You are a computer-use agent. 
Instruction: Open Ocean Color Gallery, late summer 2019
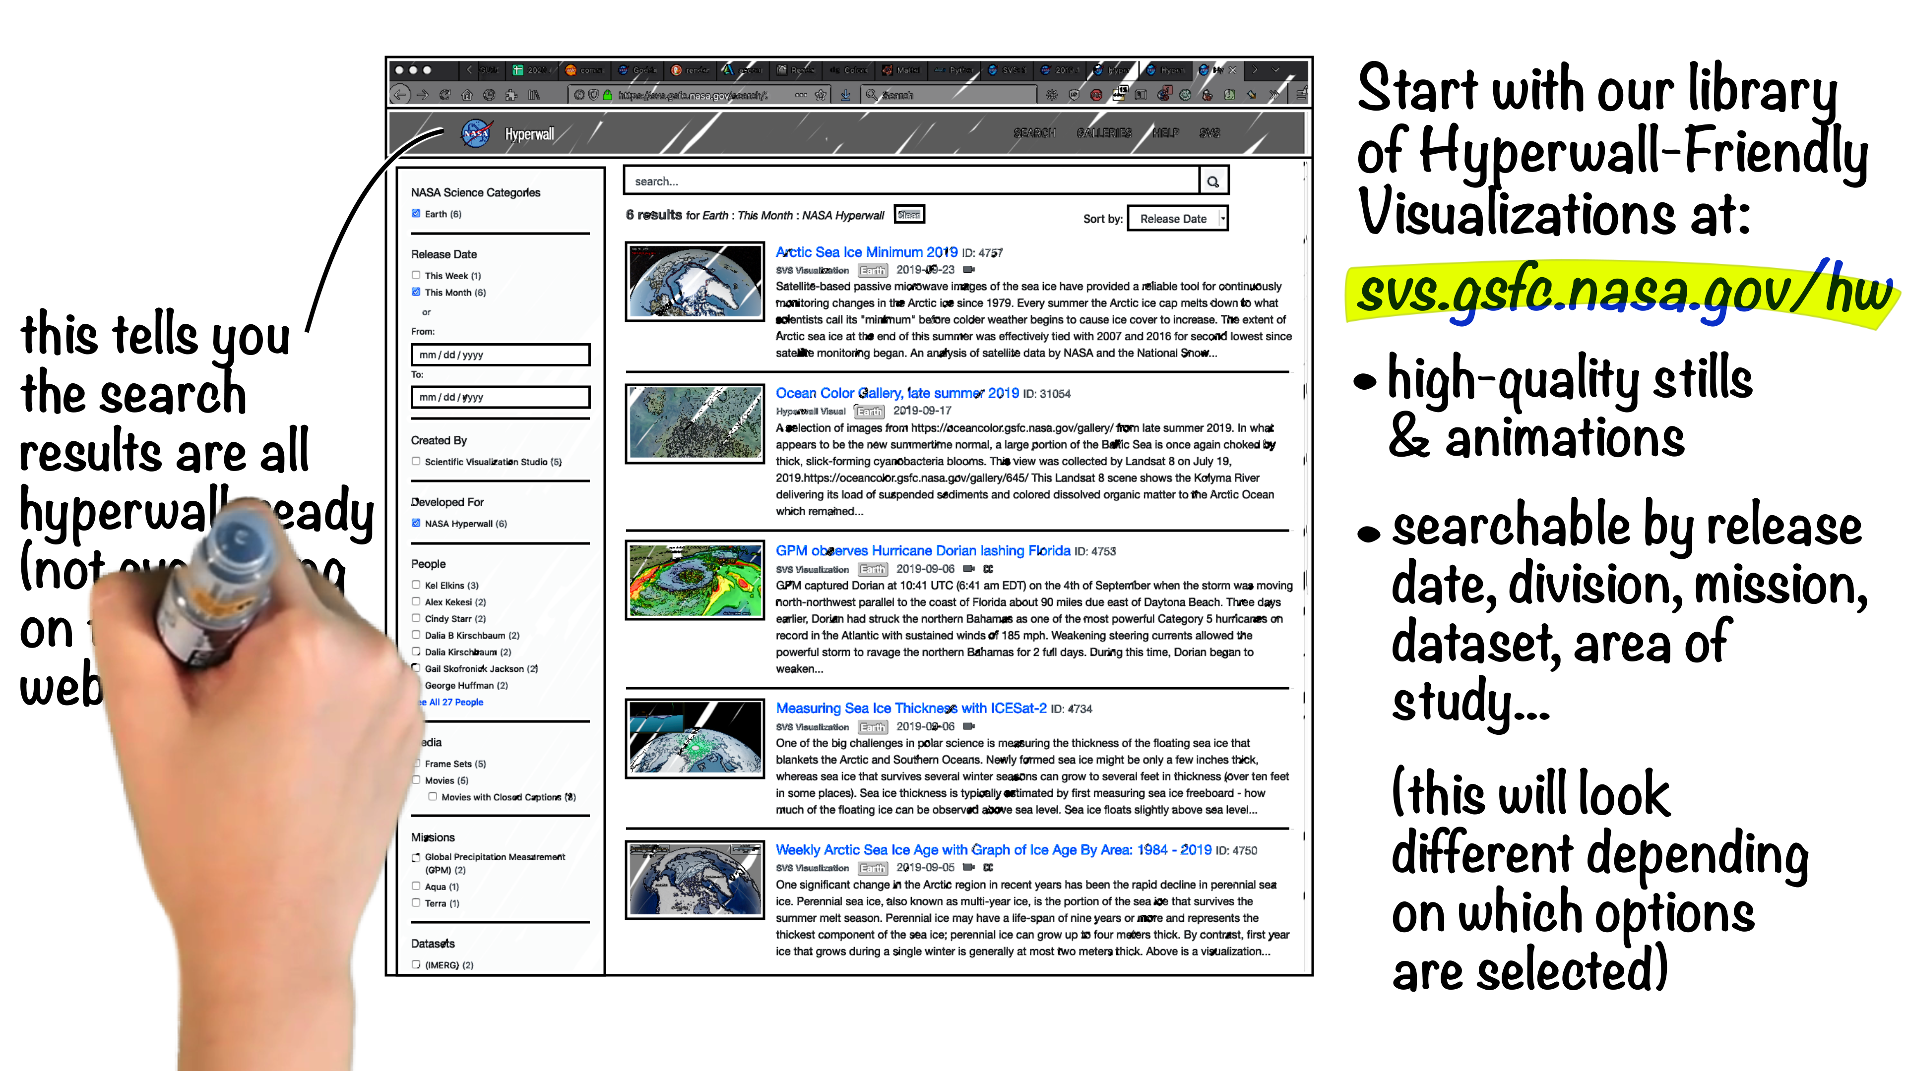click(x=897, y=393)
